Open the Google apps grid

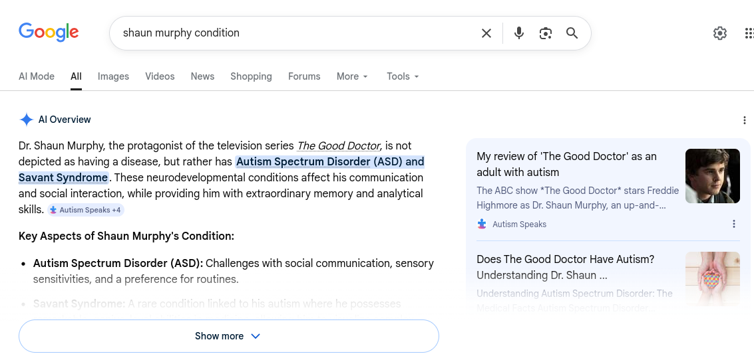[749, 33]
